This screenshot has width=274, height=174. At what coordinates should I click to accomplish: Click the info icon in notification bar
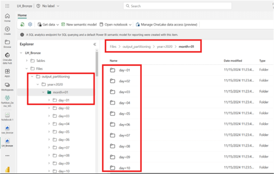[22, 35]
